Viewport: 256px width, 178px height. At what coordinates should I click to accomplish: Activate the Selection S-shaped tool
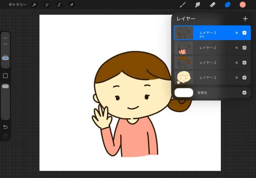point(59,5)
